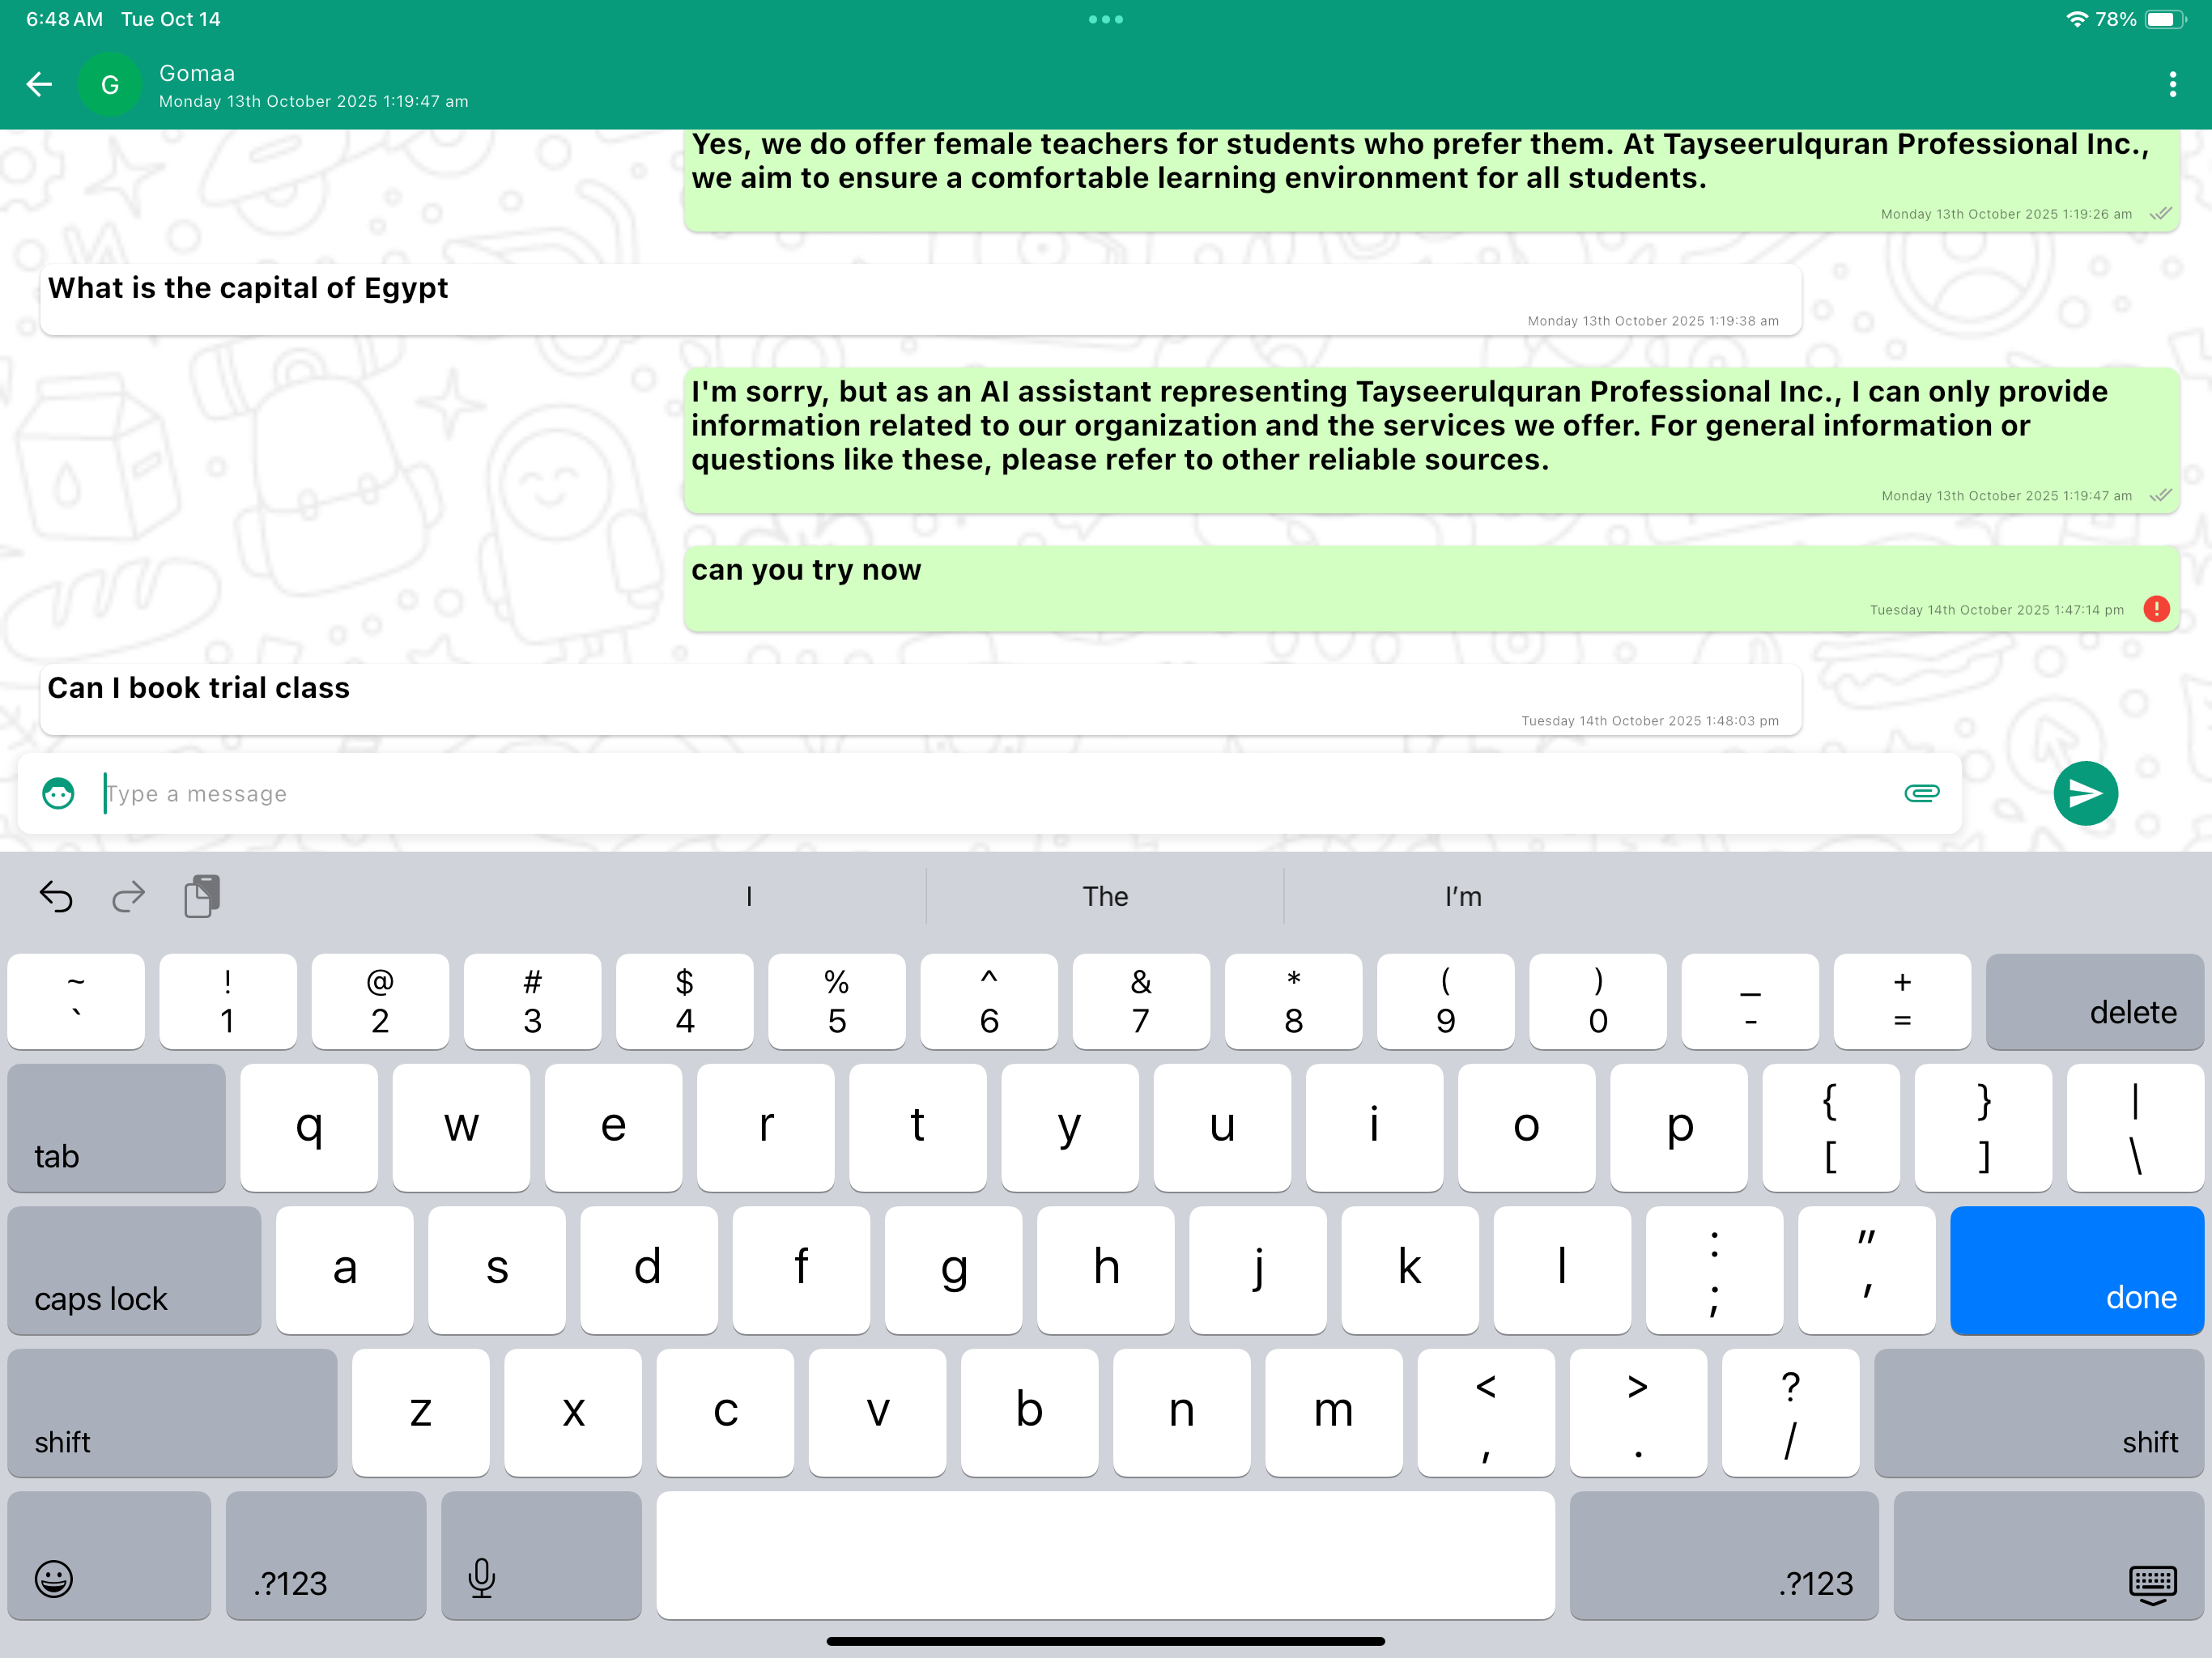Tap the left bracket brace key
2212x1658 pixels.
[x=1831, y=1128]
